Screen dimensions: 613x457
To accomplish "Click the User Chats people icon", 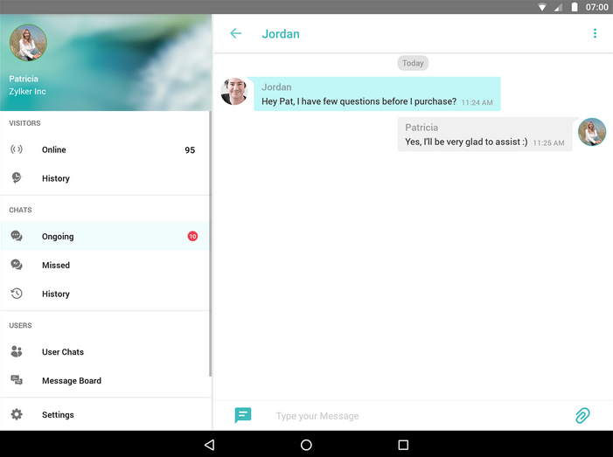I will [x=17, y=351].
